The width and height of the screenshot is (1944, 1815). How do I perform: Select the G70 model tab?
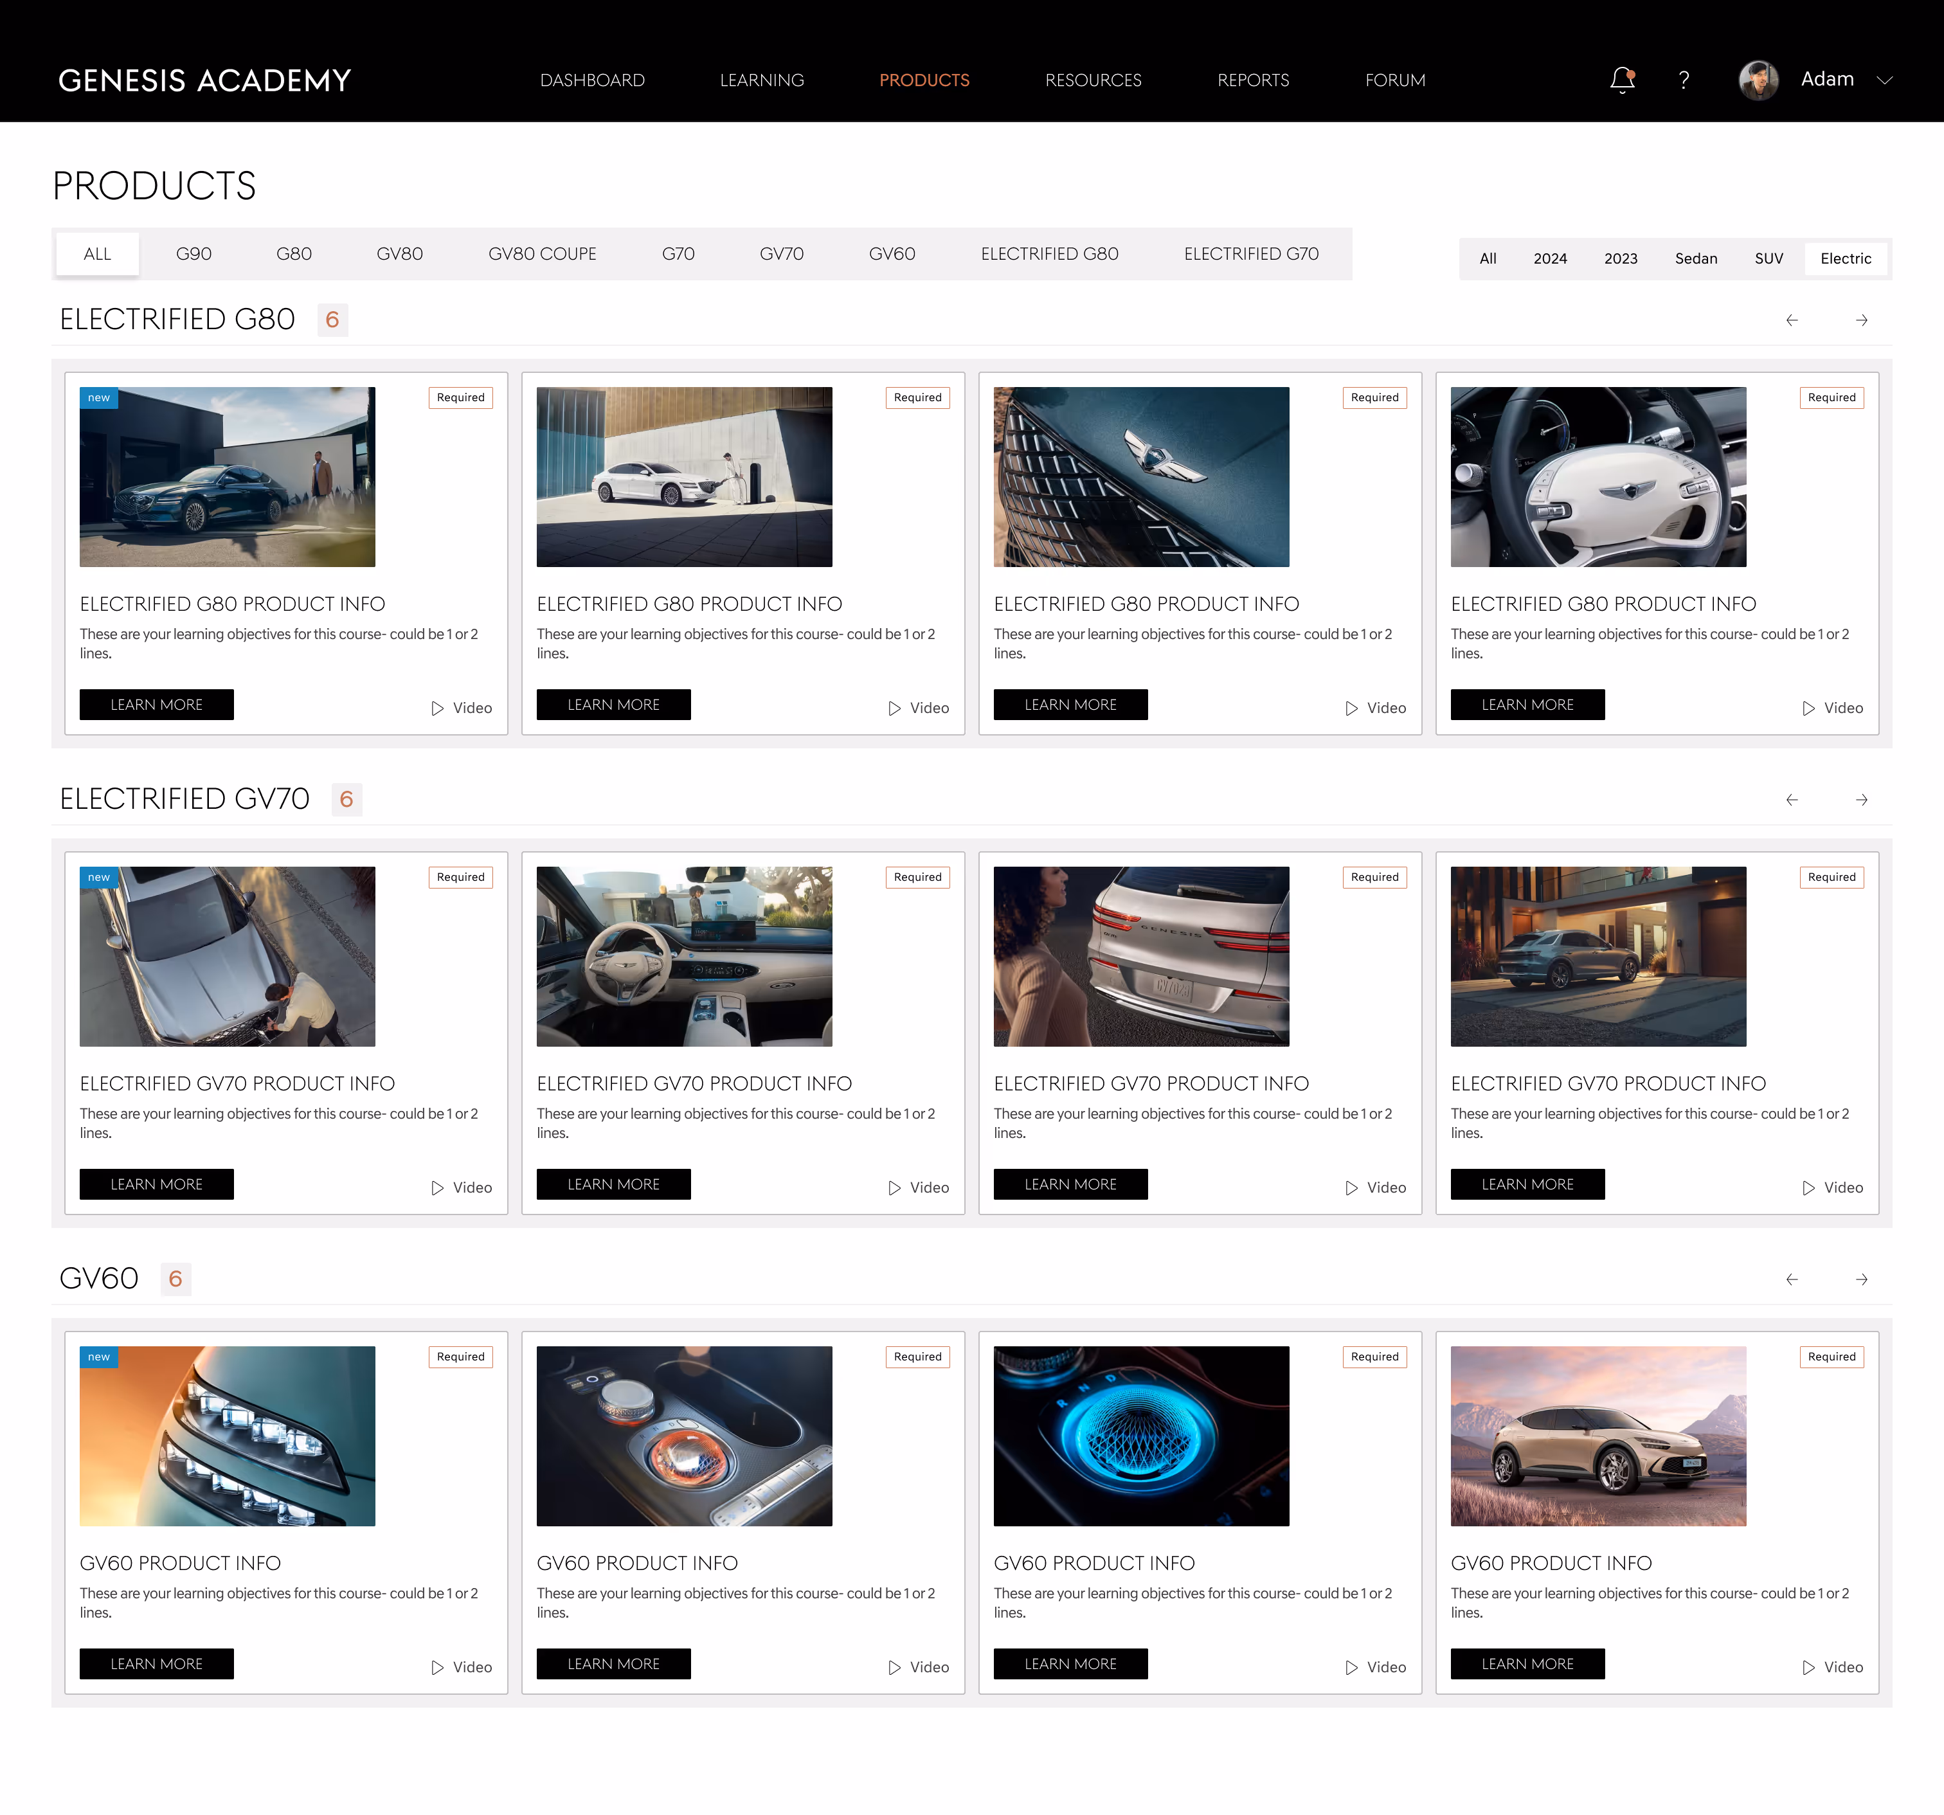point(678,254)
